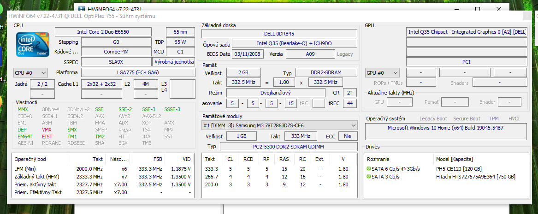Screen dimensions: 538x214
Task: Select the TDP 65 W value
Action: point(180,42)
